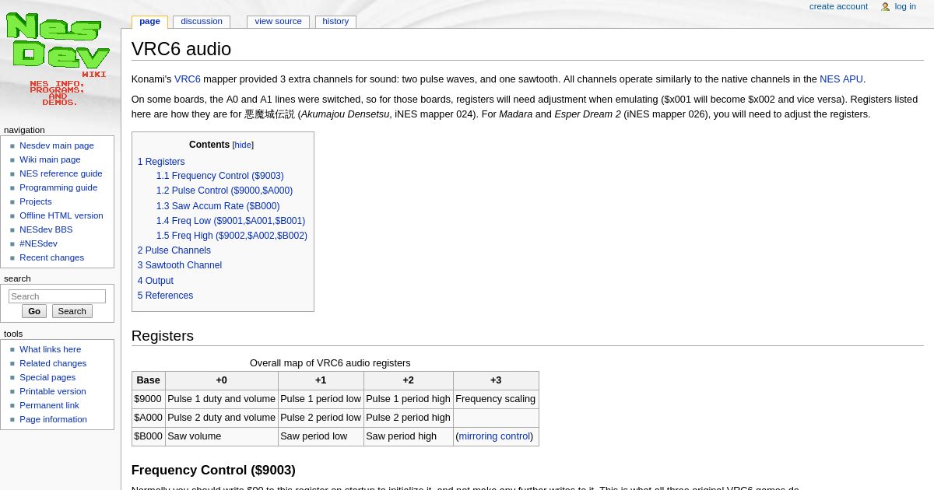Screen dimensions: 934x490
Task: Click the Saw period high cell
Action: point(408,436)
